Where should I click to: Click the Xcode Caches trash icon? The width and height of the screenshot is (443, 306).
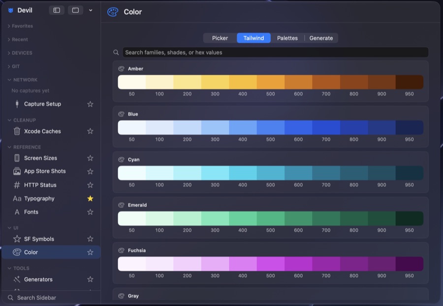(x=17, y=131)
